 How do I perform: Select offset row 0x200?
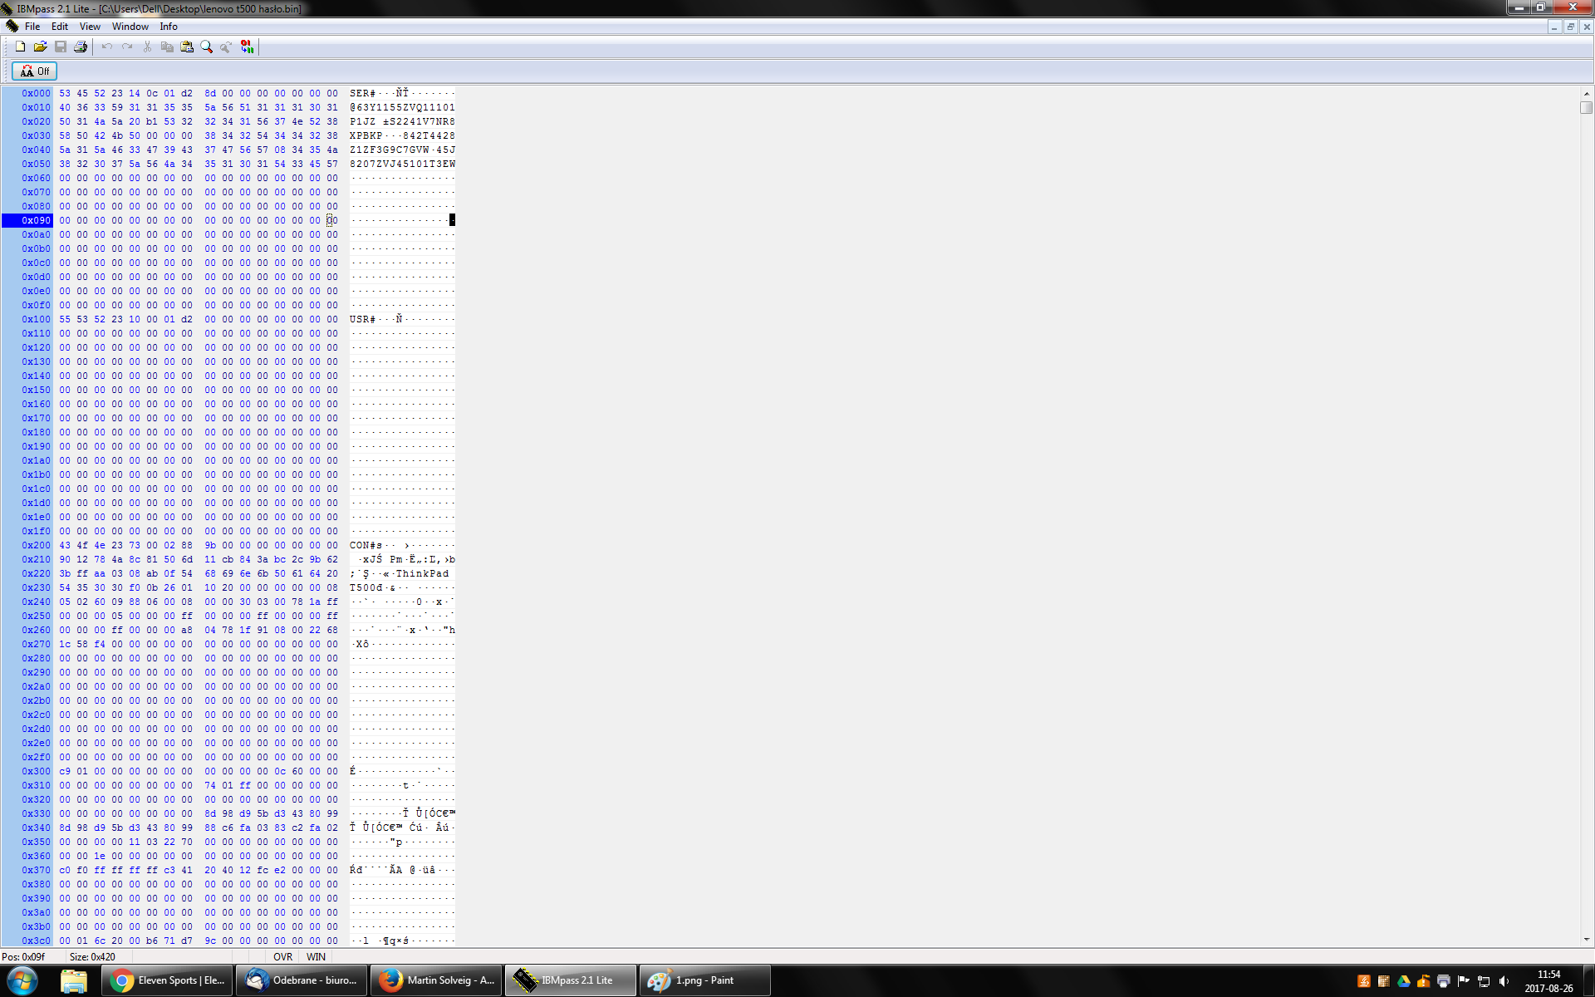click(36, 546)
